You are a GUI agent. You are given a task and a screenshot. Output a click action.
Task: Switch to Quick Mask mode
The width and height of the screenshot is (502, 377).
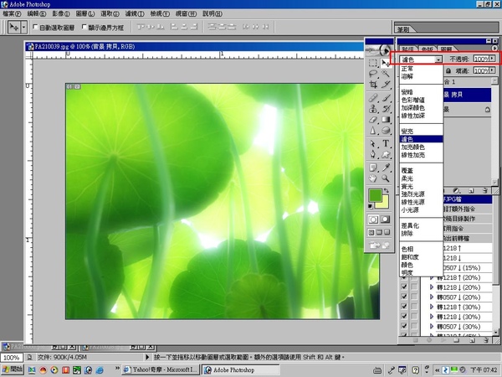click(x=386, y=219)
